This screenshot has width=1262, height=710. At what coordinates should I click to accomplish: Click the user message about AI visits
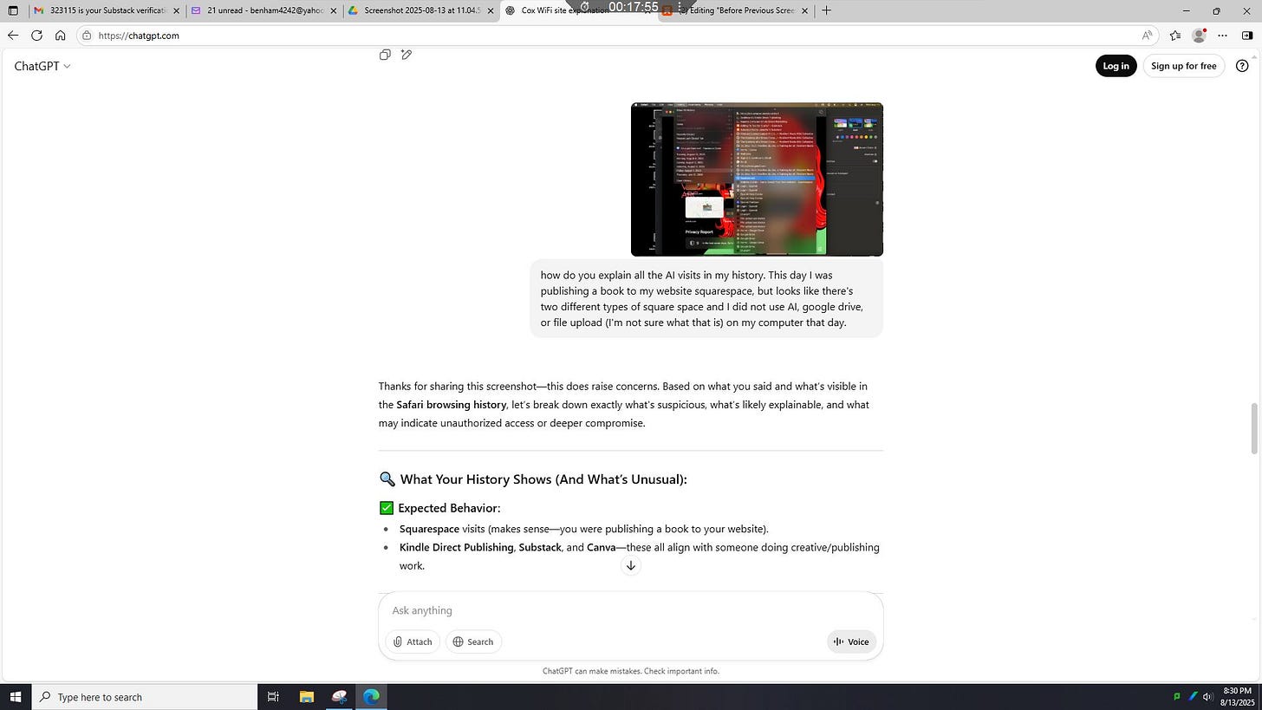(706, 299)
